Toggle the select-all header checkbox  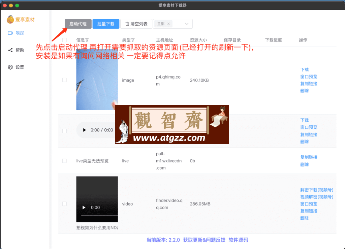[64, 40]
